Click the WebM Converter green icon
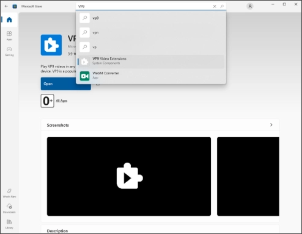The height and width of the screenshot is (234, 302). (x=84, y=76)
